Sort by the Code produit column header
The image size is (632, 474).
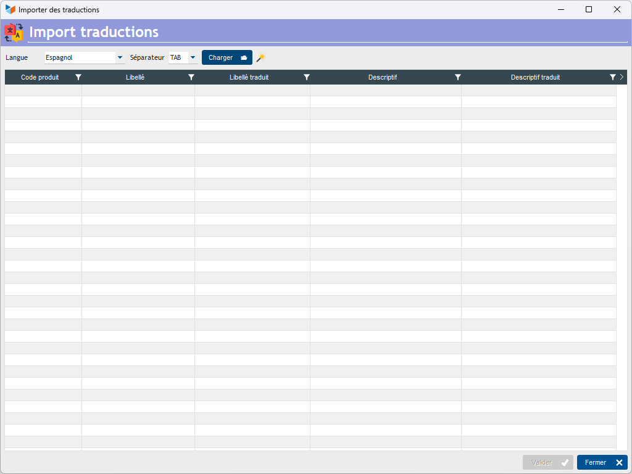(40, 77)
